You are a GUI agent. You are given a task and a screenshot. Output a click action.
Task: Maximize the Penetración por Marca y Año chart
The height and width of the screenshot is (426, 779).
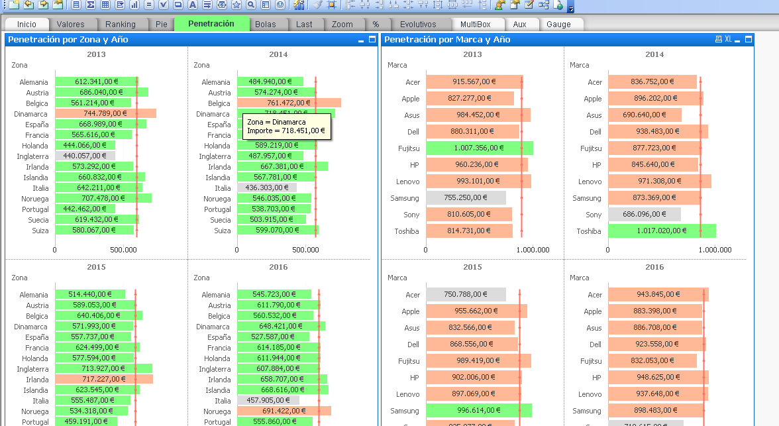(749, 39)
